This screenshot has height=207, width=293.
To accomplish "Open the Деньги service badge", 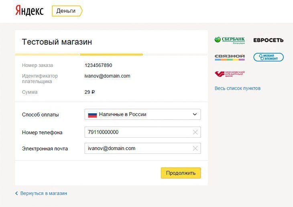I will [x=67, y=11].
